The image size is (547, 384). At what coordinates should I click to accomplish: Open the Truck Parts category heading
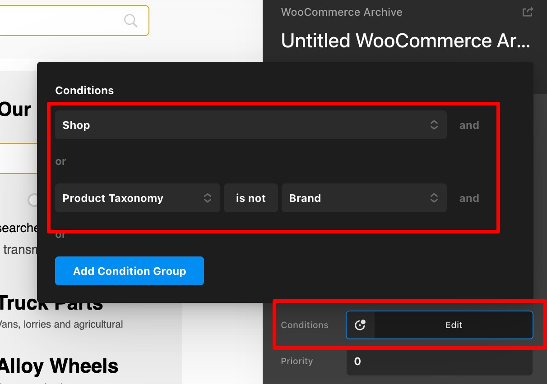(x=51, y=304)
